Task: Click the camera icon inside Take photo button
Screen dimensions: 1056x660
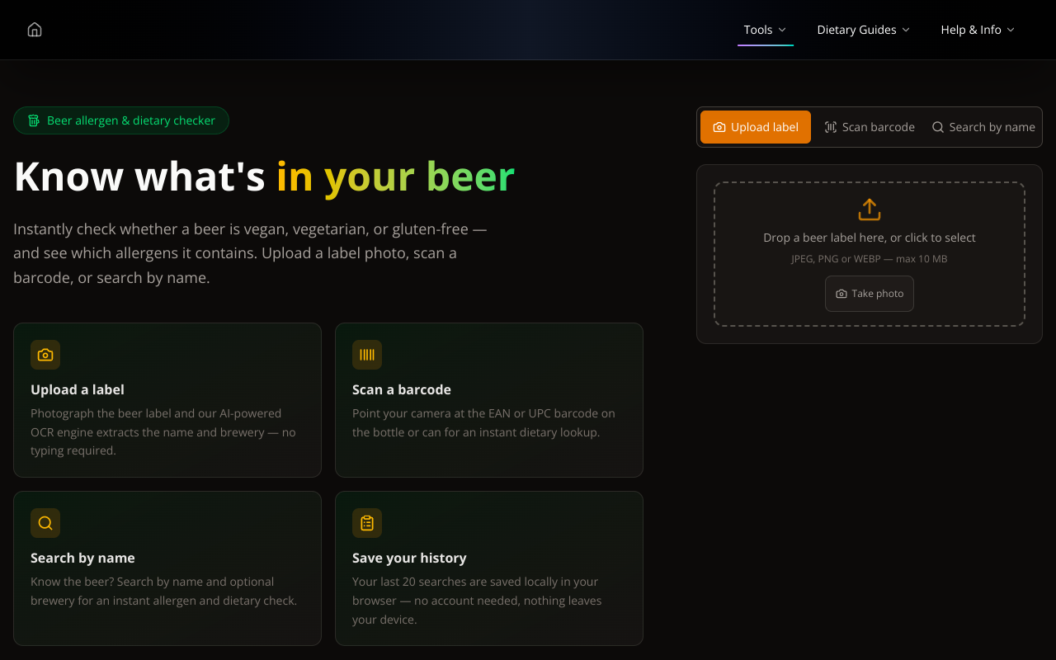Action: coord(841,294)
